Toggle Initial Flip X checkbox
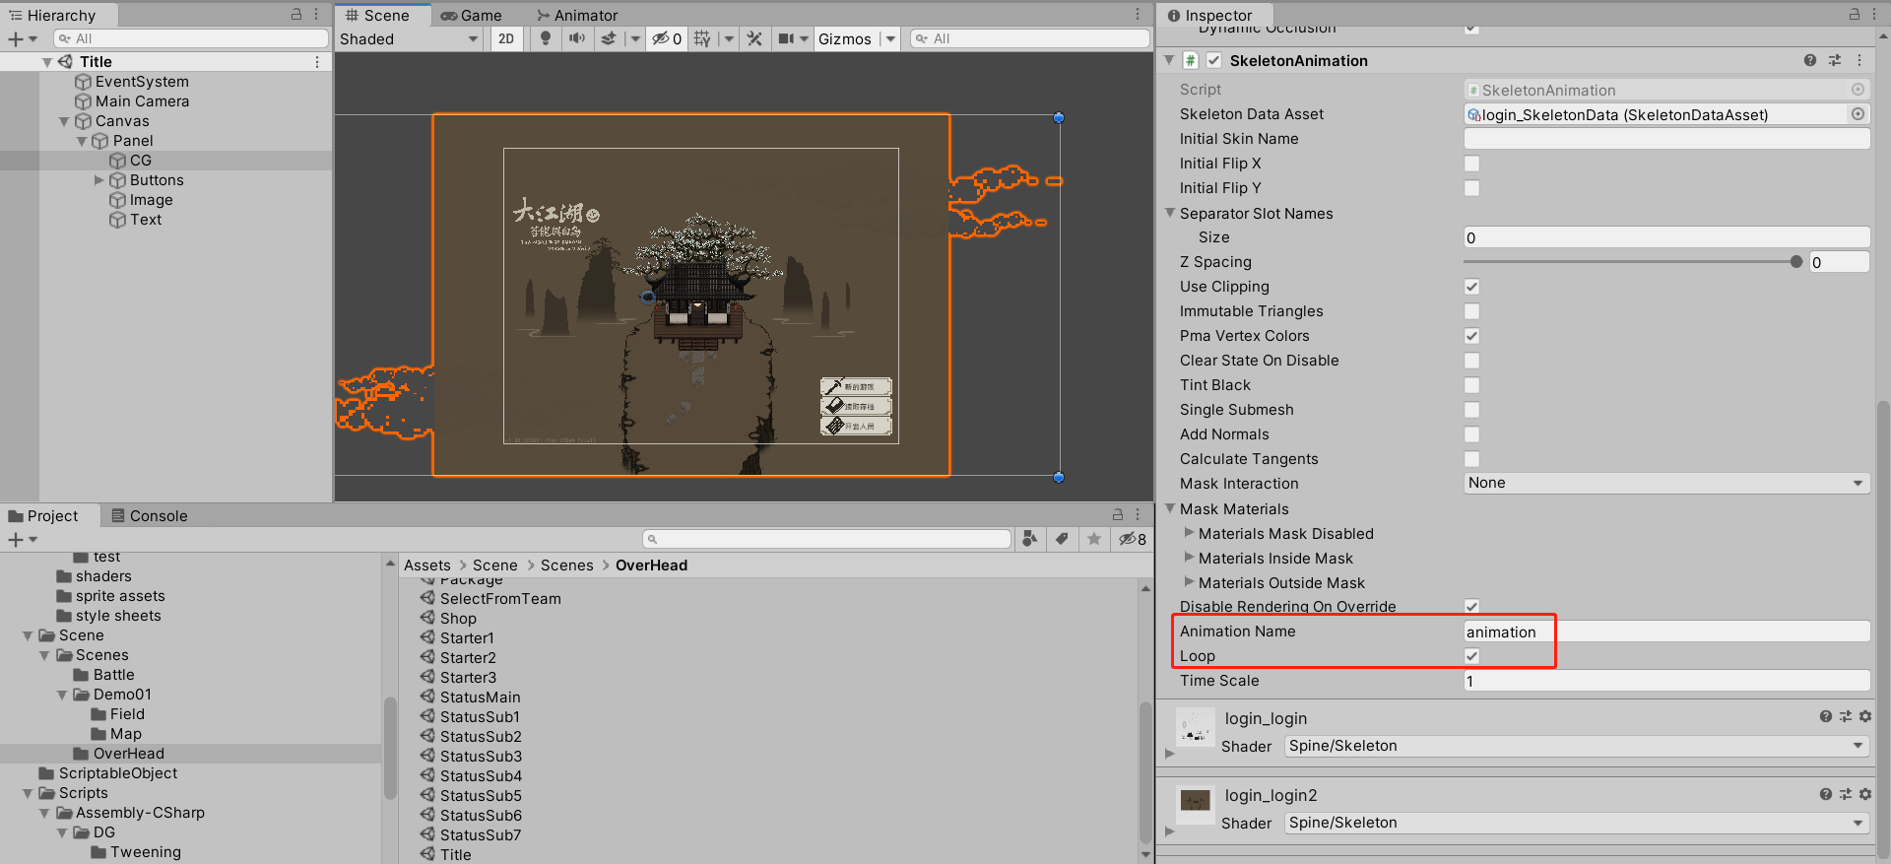Viewport: 1891px width, 864px height. pos(1471,164)
